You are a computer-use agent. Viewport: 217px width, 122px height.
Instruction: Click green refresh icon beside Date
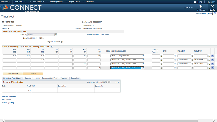pyautogui.click(x=43, y=38)
